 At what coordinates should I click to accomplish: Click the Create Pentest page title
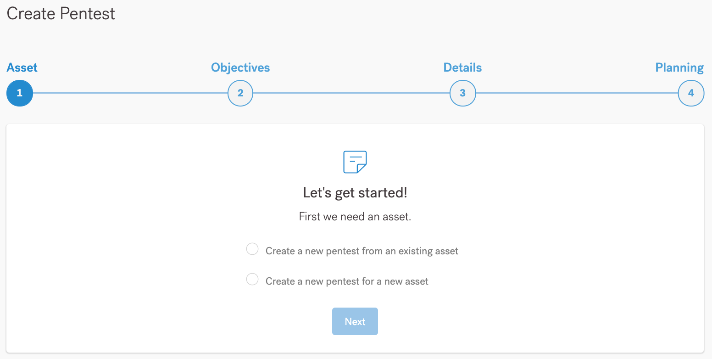point(61,14)
